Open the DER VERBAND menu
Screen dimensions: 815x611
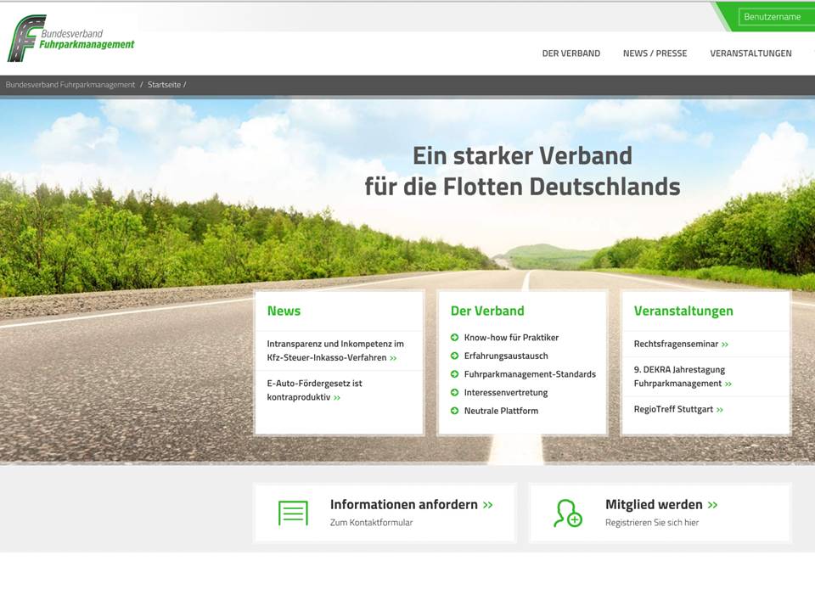[x=570, y=53]
